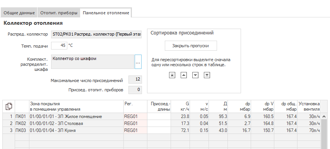Select row 2 number cell
Viewport: 330px width, 149px height.
pyautogui.click(x=9, y=123)
